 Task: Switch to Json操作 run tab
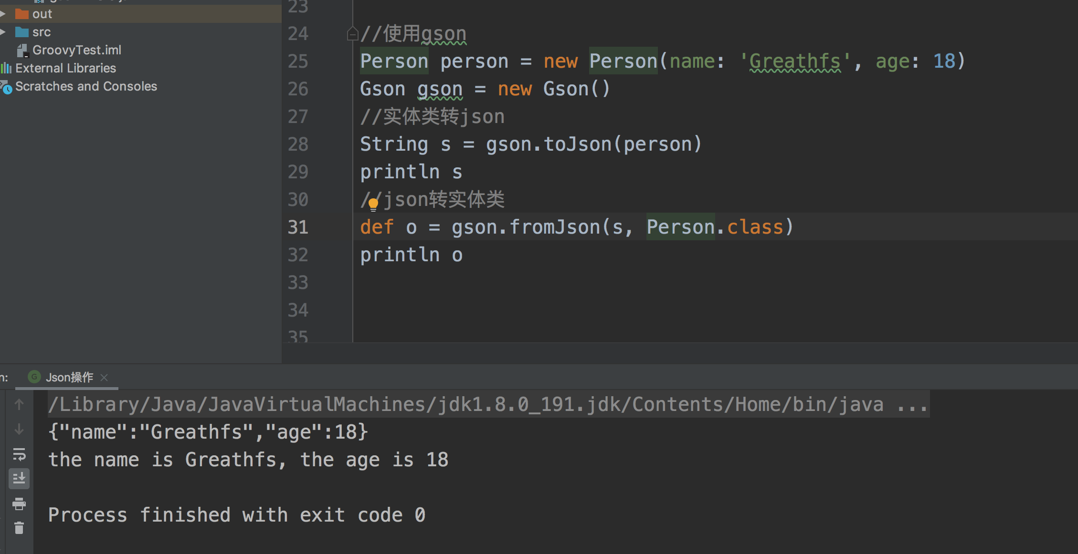69,378
